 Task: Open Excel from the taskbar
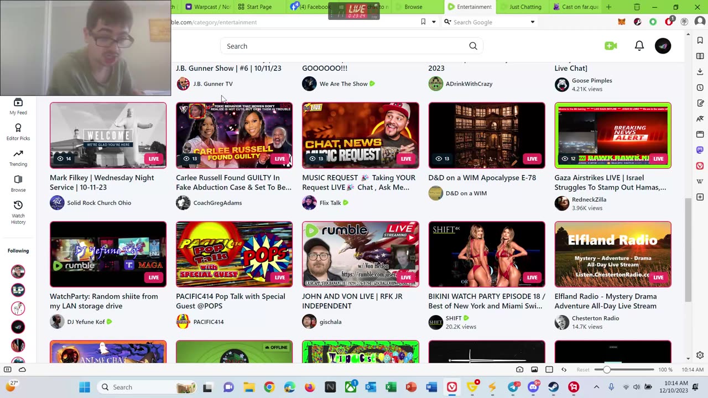coord(391,387)
